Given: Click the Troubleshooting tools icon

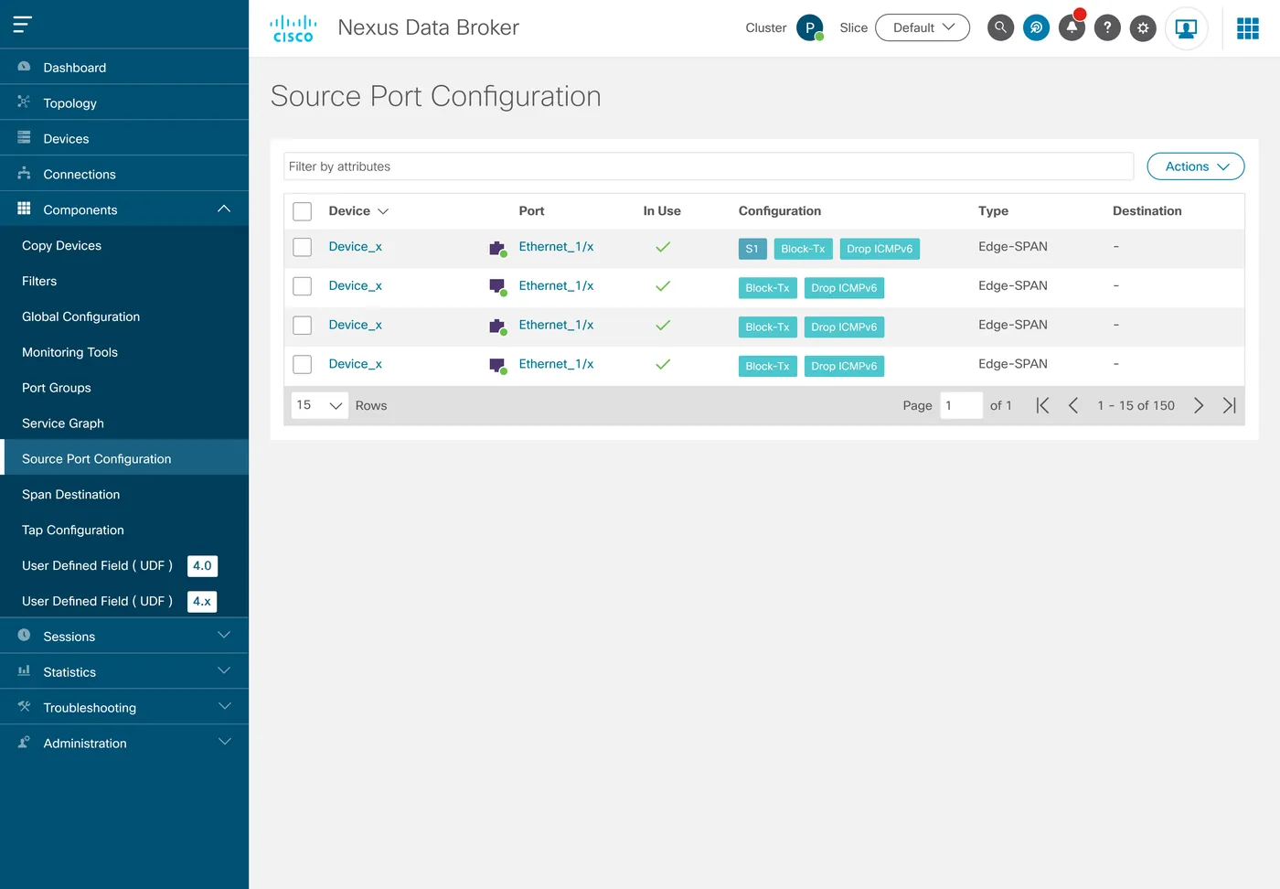Looking at the screenshot, I should point(24,707).
